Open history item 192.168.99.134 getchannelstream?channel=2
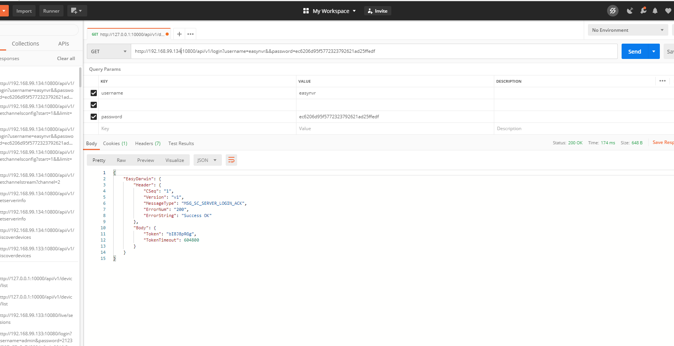 click(37, 179)
